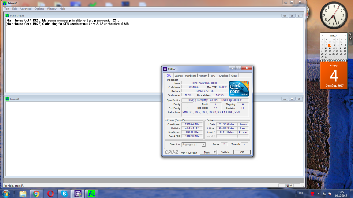Launch Skype from the taskbar
Image resolution: width=353 pixels, height=198 pixels.
pyautogui.click(x=64, y=193)
